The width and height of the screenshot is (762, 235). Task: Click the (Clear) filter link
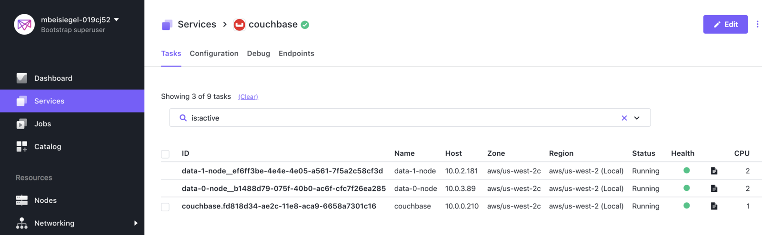point(248,97)
